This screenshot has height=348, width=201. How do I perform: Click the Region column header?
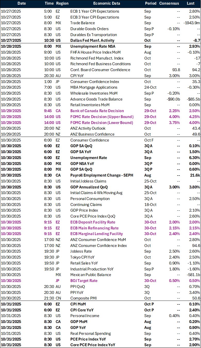(x=62, y=4)
